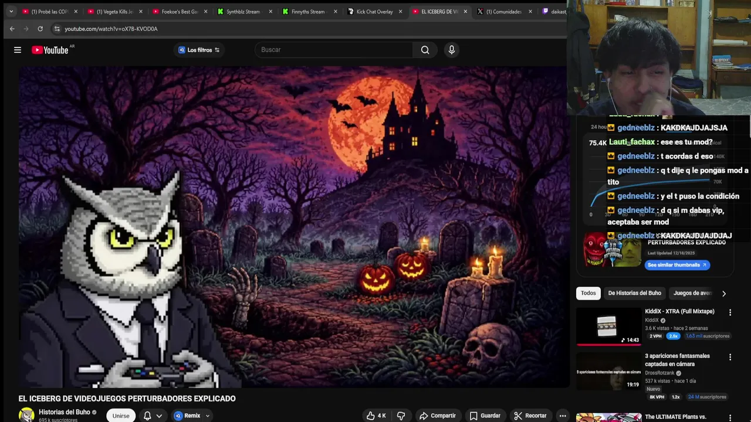Click the address bar URL

pyautogui.click(x=111, y=29)
